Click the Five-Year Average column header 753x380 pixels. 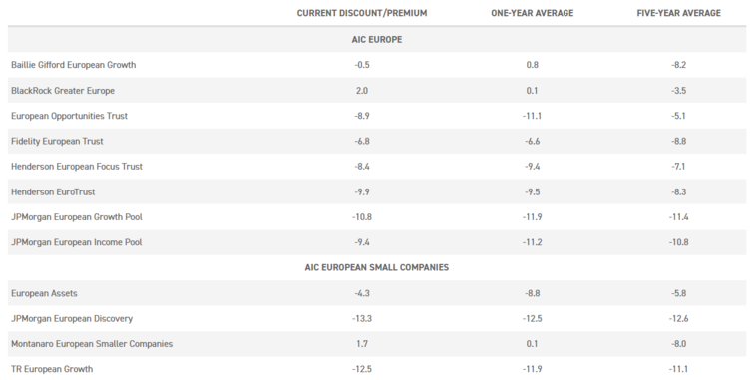coord(678,13)
